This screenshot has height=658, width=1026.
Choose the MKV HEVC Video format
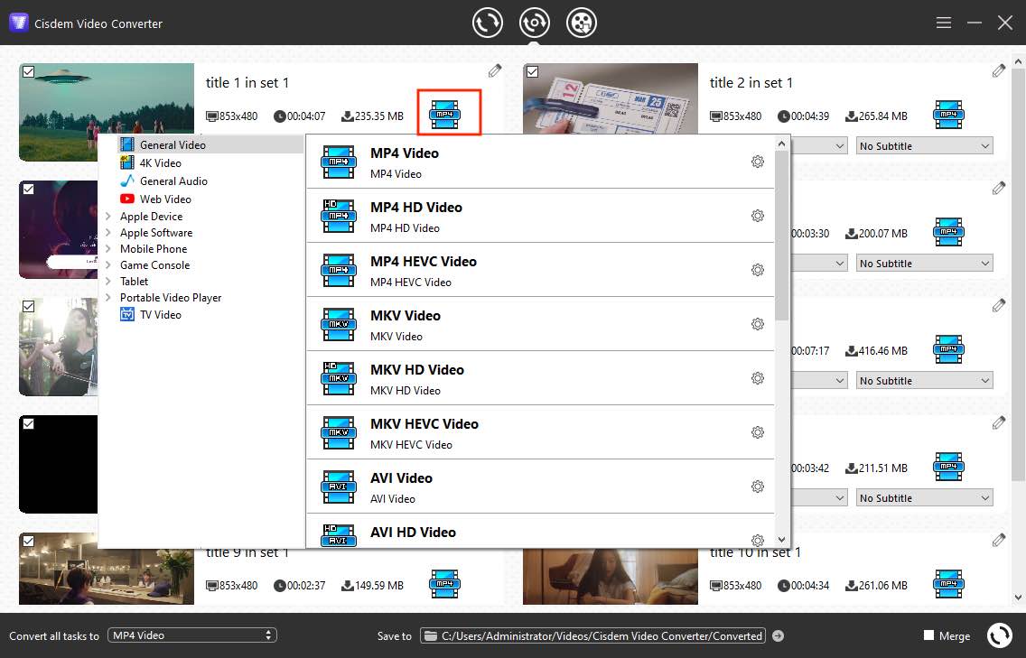point(540,433)
